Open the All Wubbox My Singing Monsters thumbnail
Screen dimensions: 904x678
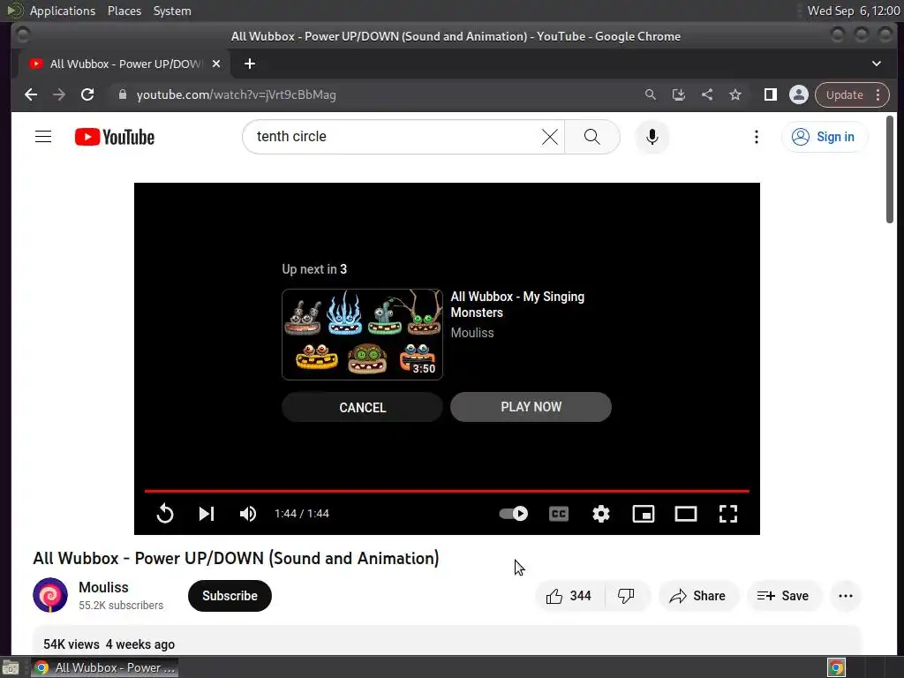tap(362, 335)
